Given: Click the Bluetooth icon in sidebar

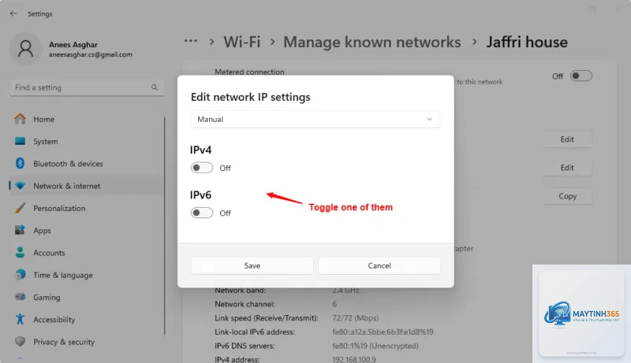Looking at the screenshot, I should point(20,164).
